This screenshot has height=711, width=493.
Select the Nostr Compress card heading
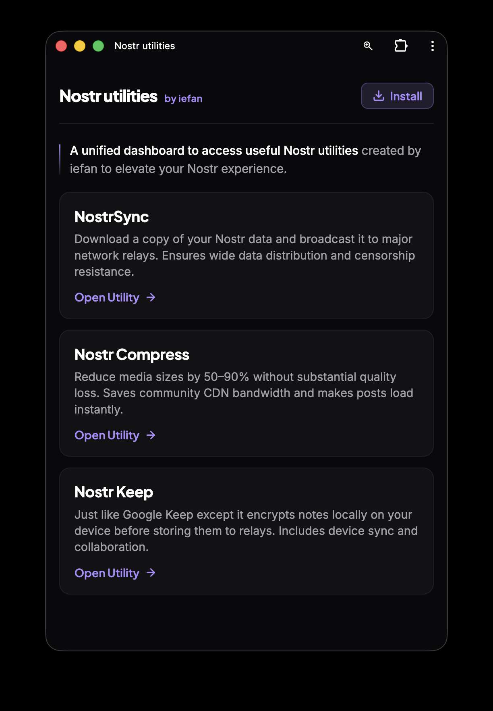click(132, 355)
